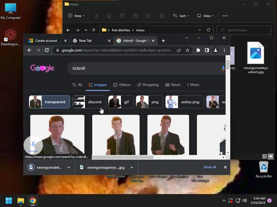
Task: Close the Create account tab
Action: [65, 41]
